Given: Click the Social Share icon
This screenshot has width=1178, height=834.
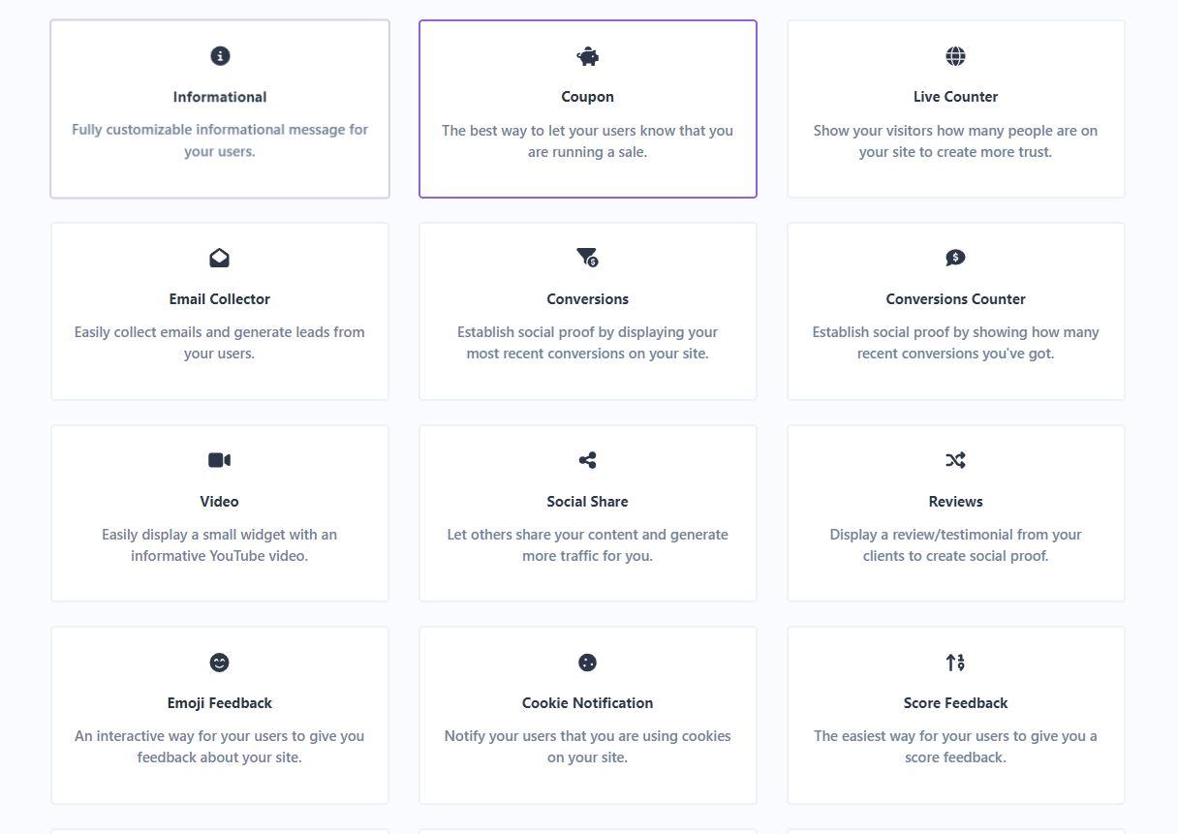Looking at the screenshot, I should (x=587, y=460).
